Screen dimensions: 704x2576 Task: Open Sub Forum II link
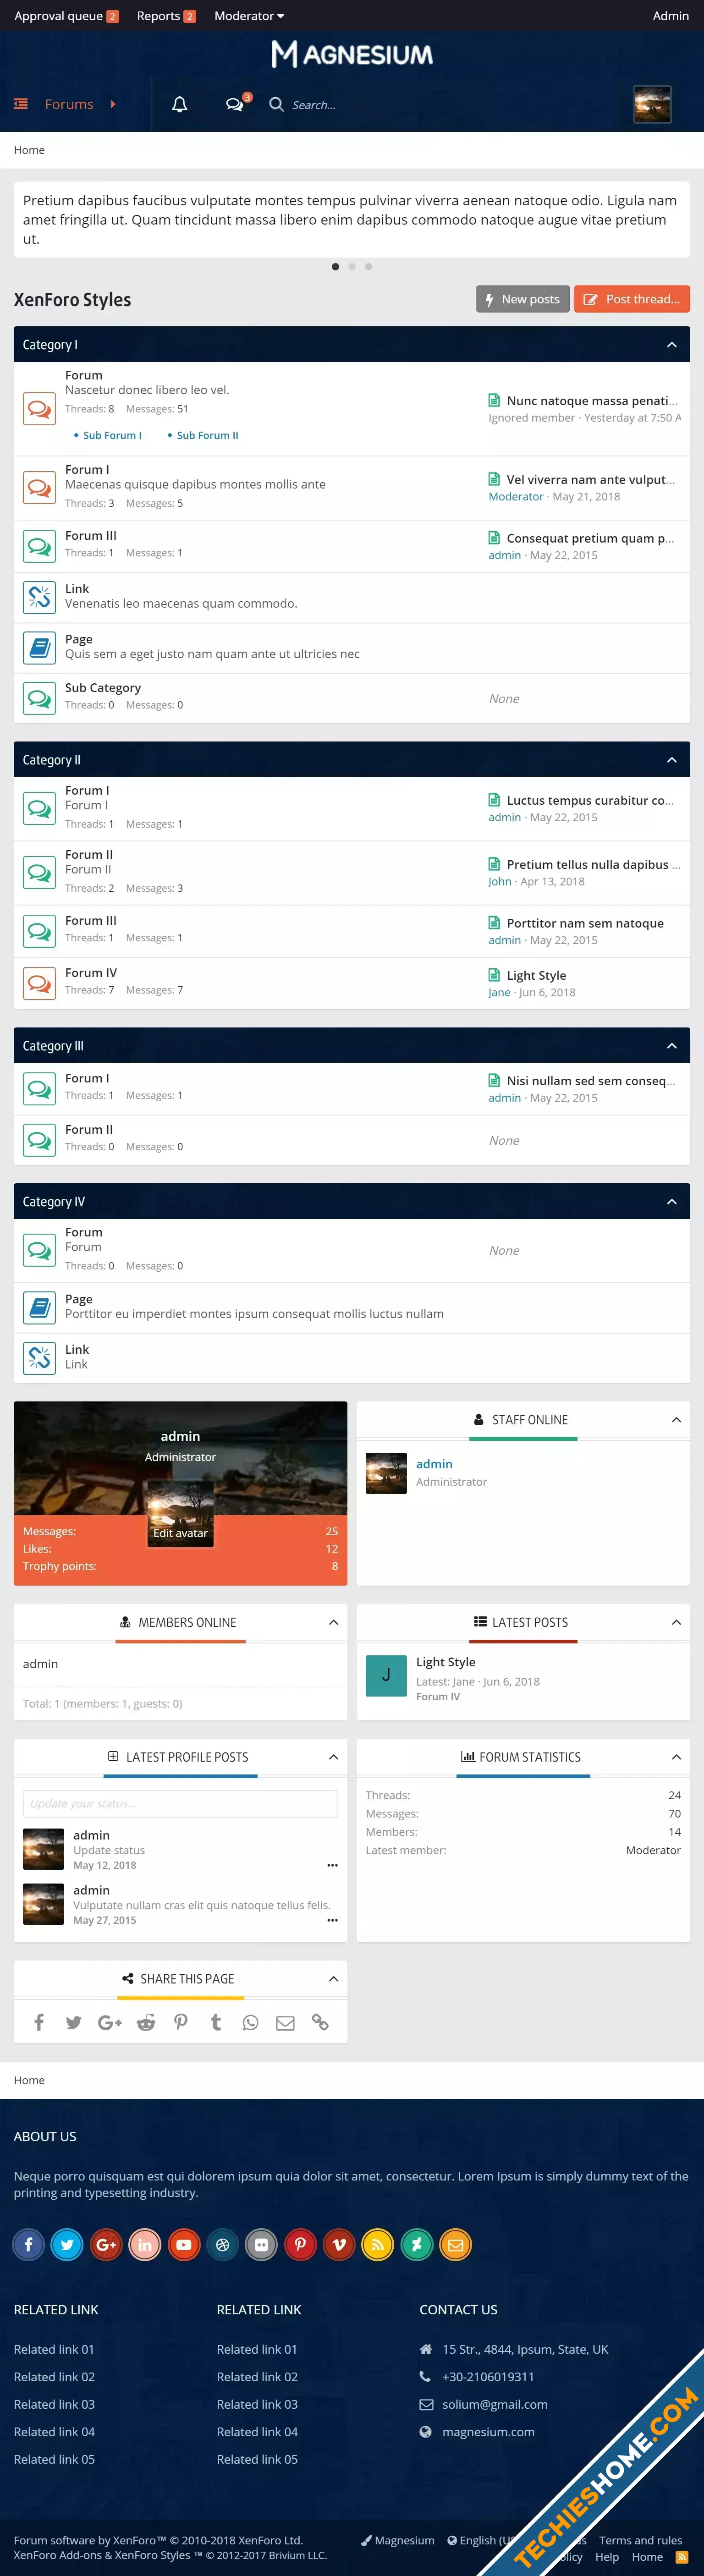coord(208,435)
